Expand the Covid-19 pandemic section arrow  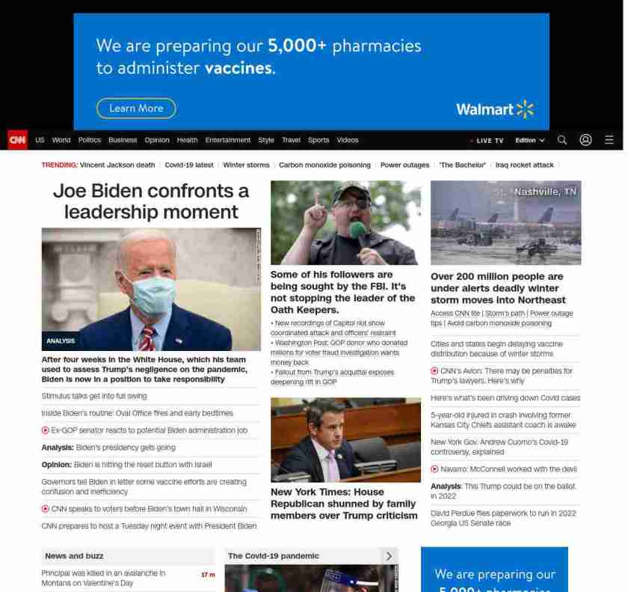[x=389, y=556]
